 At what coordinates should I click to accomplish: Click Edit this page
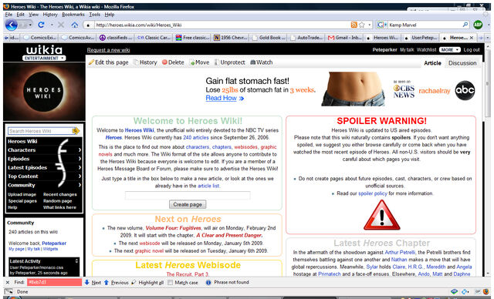click(108, 62)
